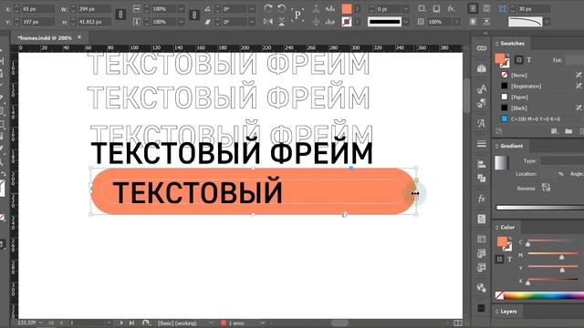Flip the selection vertically
This screenshot has height=328, width=584.
pos(282,22)
